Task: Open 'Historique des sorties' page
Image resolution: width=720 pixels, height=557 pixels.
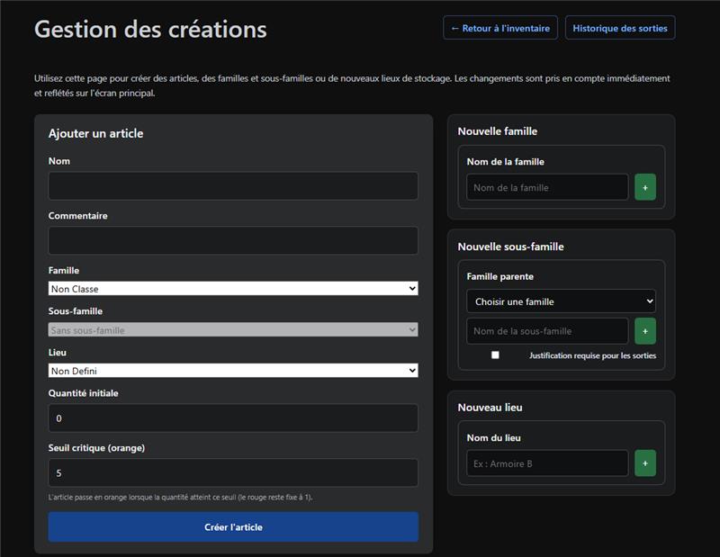Action: (620, 28)
